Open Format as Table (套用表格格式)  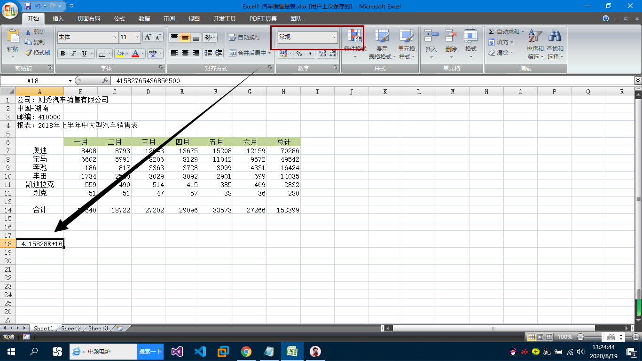tap(382, 44)
